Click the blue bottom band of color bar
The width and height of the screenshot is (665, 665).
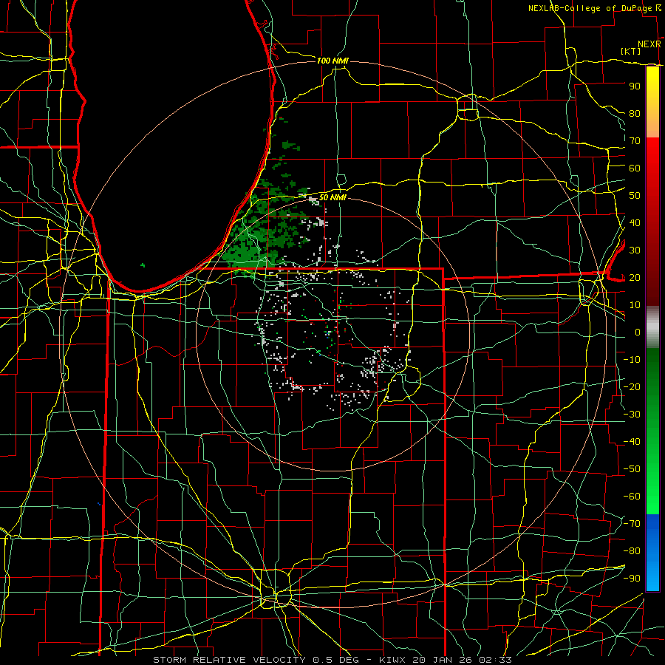point(652,553)
